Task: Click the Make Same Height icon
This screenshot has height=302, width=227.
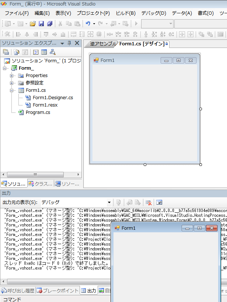Action: [82, 34]
